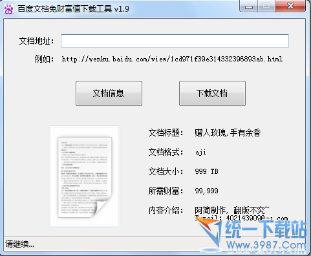Click the 所需财富 label
311x256 pixels.
click(x=166, y=191)
